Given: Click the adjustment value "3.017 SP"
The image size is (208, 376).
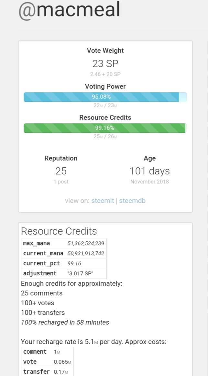Looking at the screenshot, I should (81, 273).
